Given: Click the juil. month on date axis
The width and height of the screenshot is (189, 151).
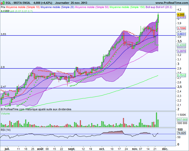Looking at the screenshot, I should coord(7,149).
